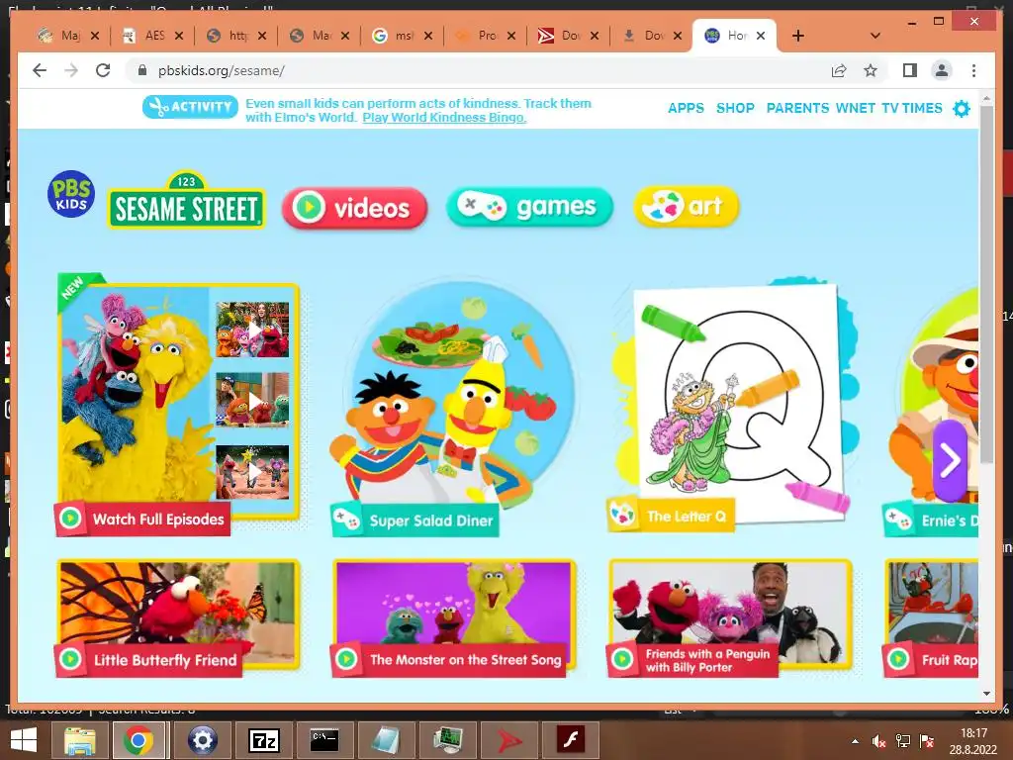Click the PBS Kids logo

coord(71,194)
